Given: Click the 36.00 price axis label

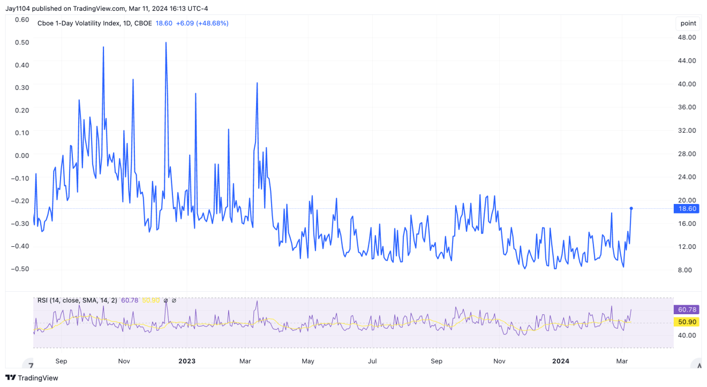Looking at the screenshot, I should (687, 107).
